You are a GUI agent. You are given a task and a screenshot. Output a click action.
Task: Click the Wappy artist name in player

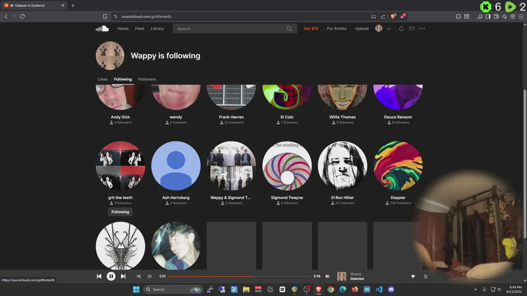click(356, 274)
